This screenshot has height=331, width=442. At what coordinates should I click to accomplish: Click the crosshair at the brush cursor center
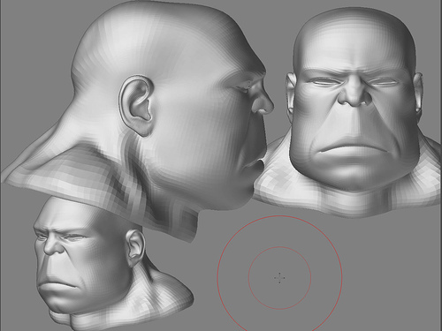279,278
